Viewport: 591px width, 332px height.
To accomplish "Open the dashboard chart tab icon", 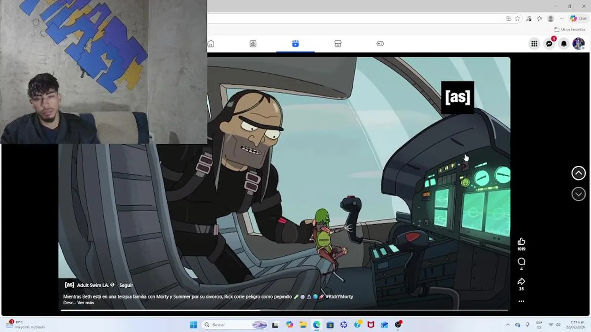I will tap(253, 44).
